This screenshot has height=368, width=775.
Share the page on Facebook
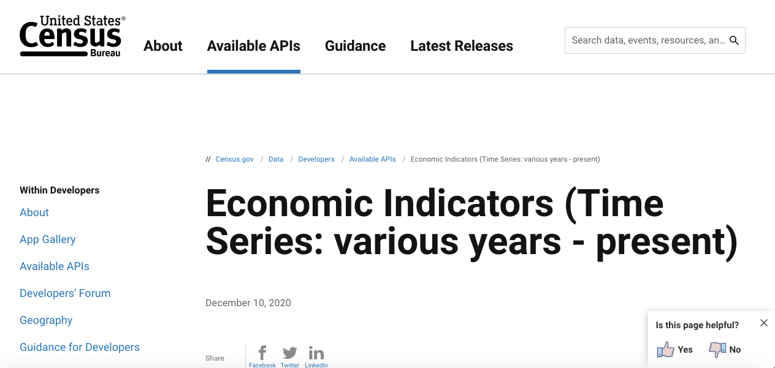click(262, 354)
